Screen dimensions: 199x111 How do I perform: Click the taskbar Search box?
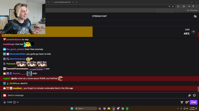(86, 109)
